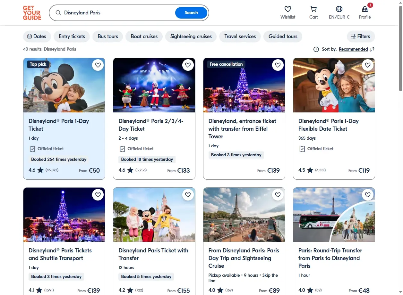Screen dimensions: 403x295
Task: Wishlist the entrance ticket with Eiffel Tower transfer
Action: coord(278,65)
